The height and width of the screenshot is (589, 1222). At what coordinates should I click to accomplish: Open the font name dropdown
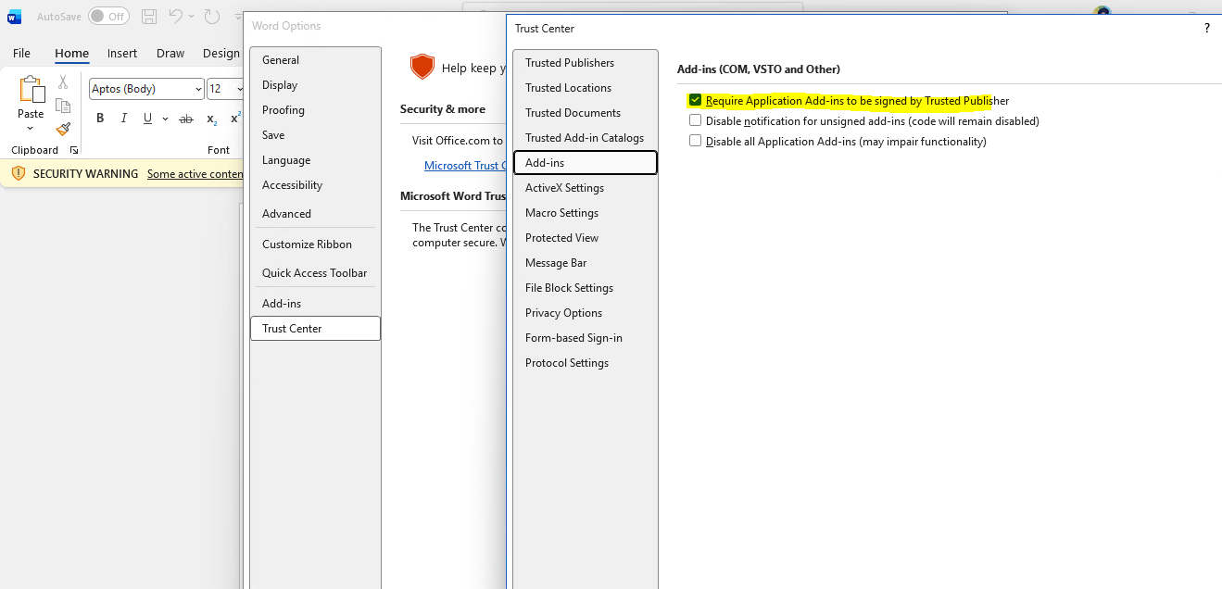pyautogui.click(x=199, y=88)
